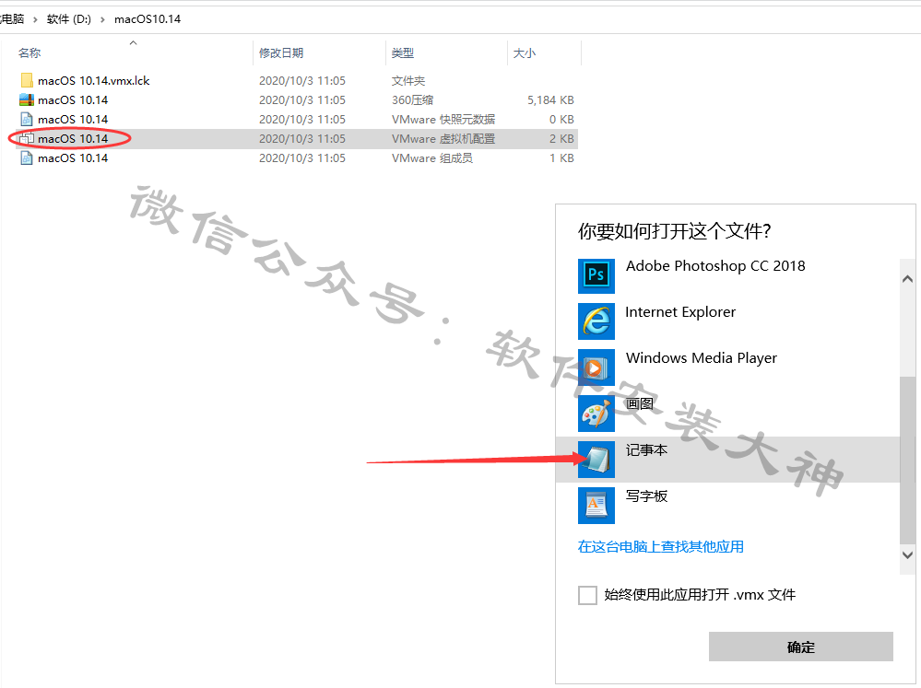
Task: Expand breadcrumb chevron before macOS10.14
Action: tap(102, 19)
